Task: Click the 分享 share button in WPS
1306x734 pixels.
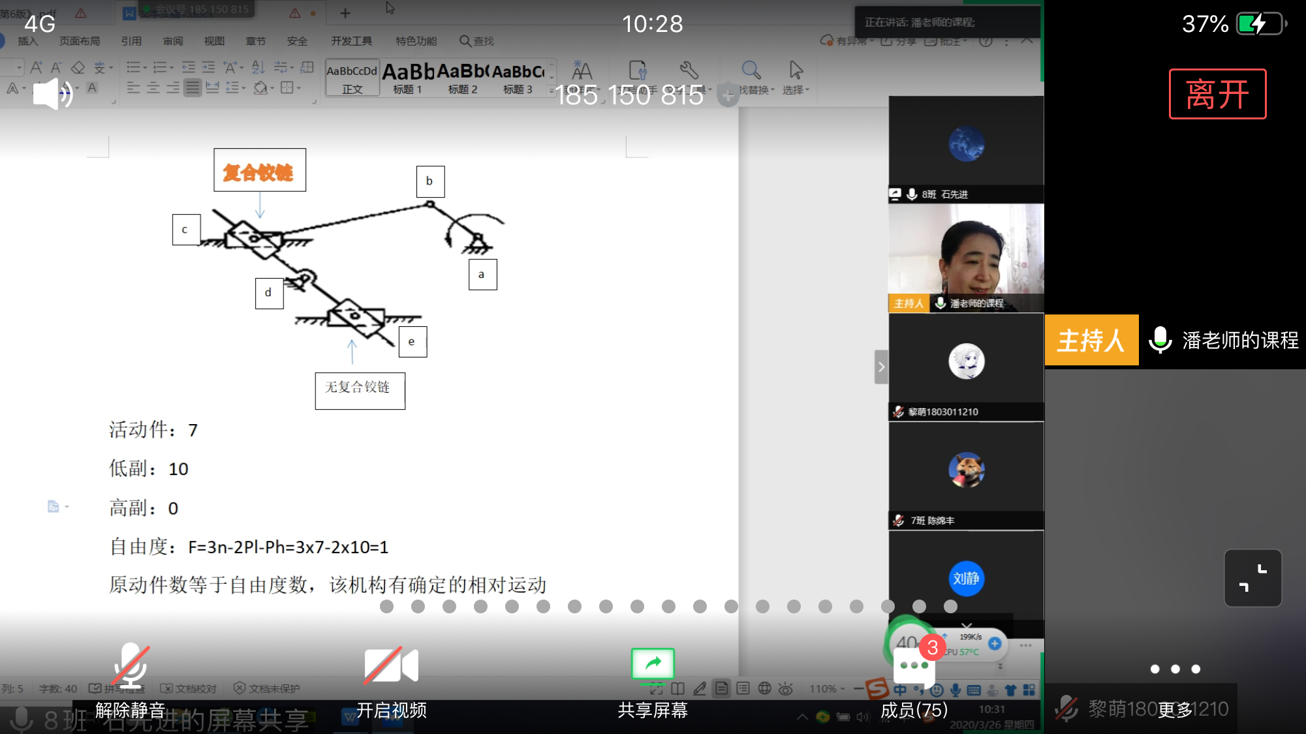Action: coord(899,41)
